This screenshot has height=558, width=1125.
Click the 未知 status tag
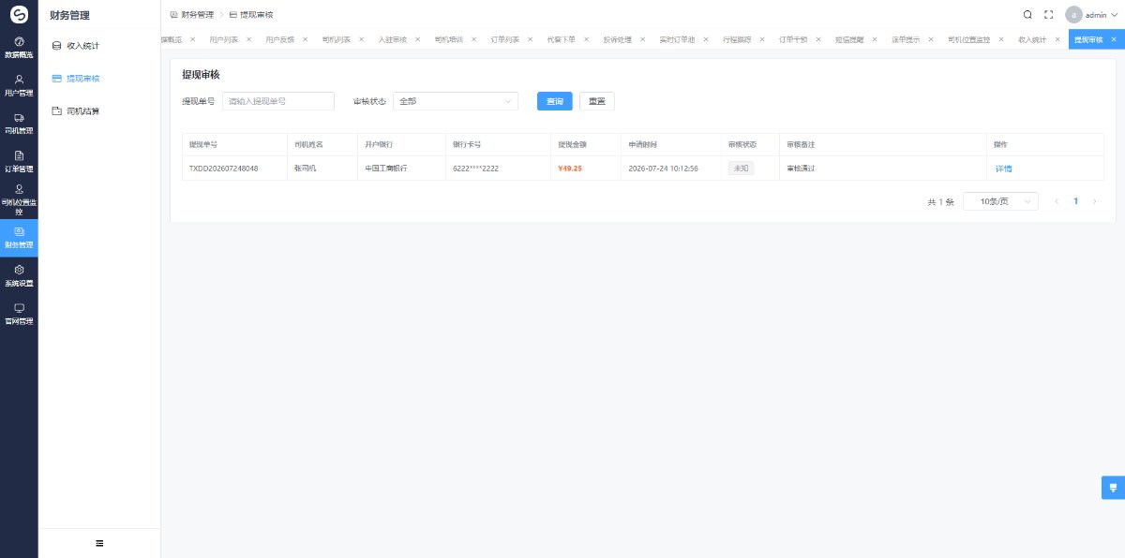click(741, 169)
